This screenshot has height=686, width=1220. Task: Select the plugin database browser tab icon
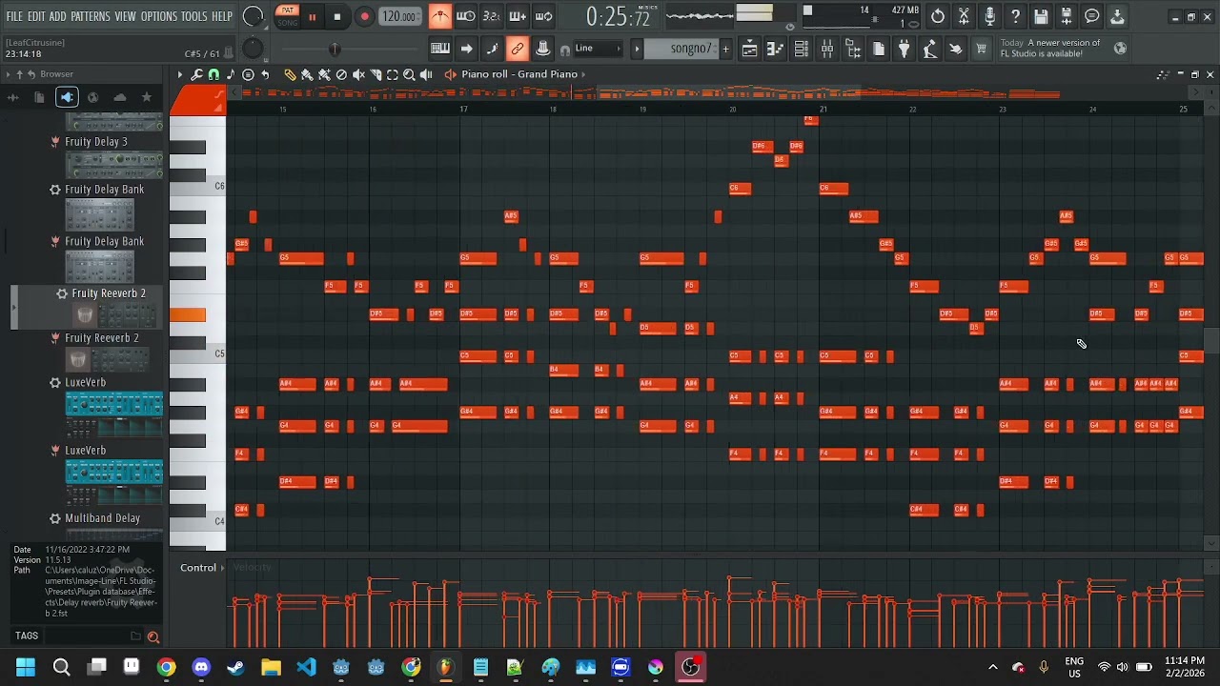[66, 97]
